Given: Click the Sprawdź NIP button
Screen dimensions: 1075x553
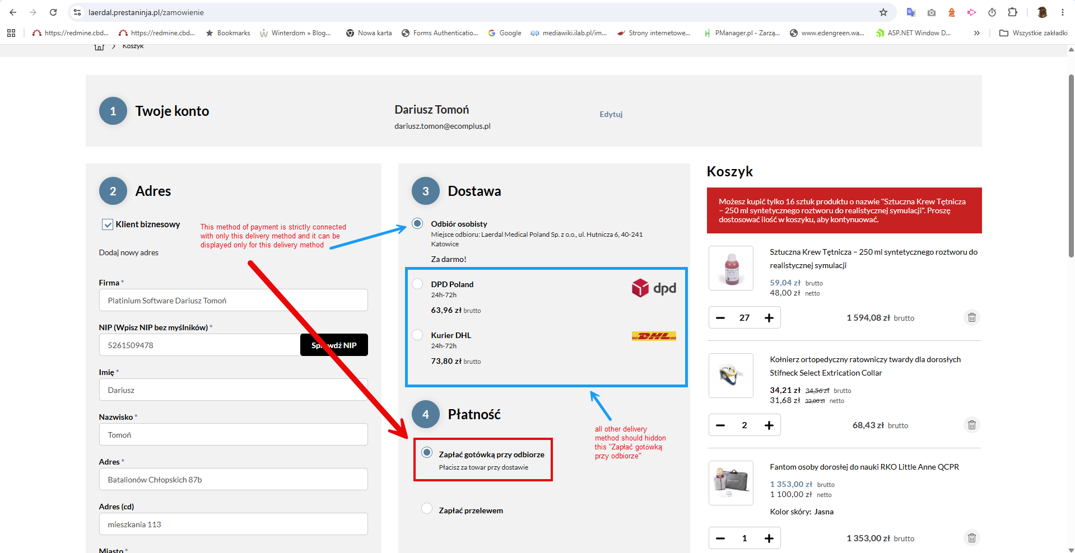Looking at the screenshot, I should click(x=334, y=345).
